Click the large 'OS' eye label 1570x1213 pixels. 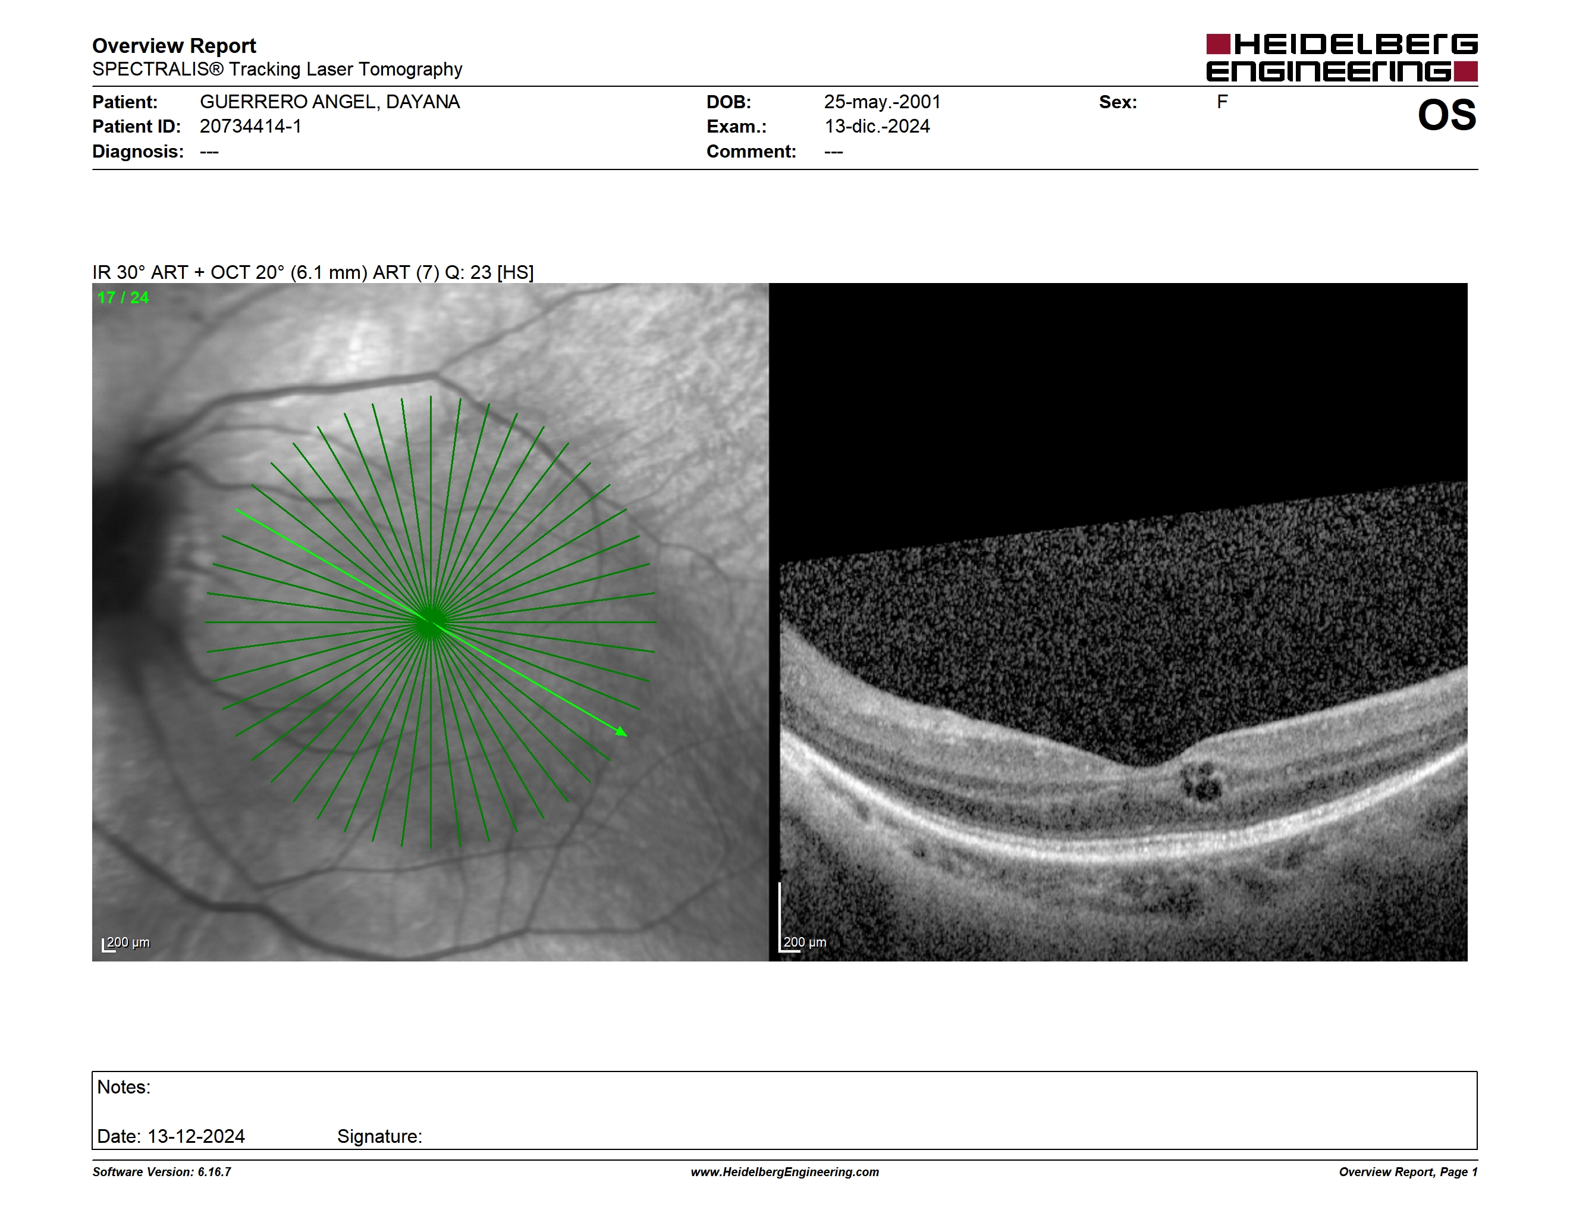pos(1446,115)
